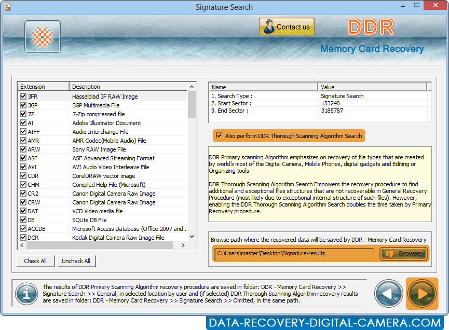Click the 'Signature Search' value cell
The height and width of the screenshot is (330, 449).
(342, 96)
